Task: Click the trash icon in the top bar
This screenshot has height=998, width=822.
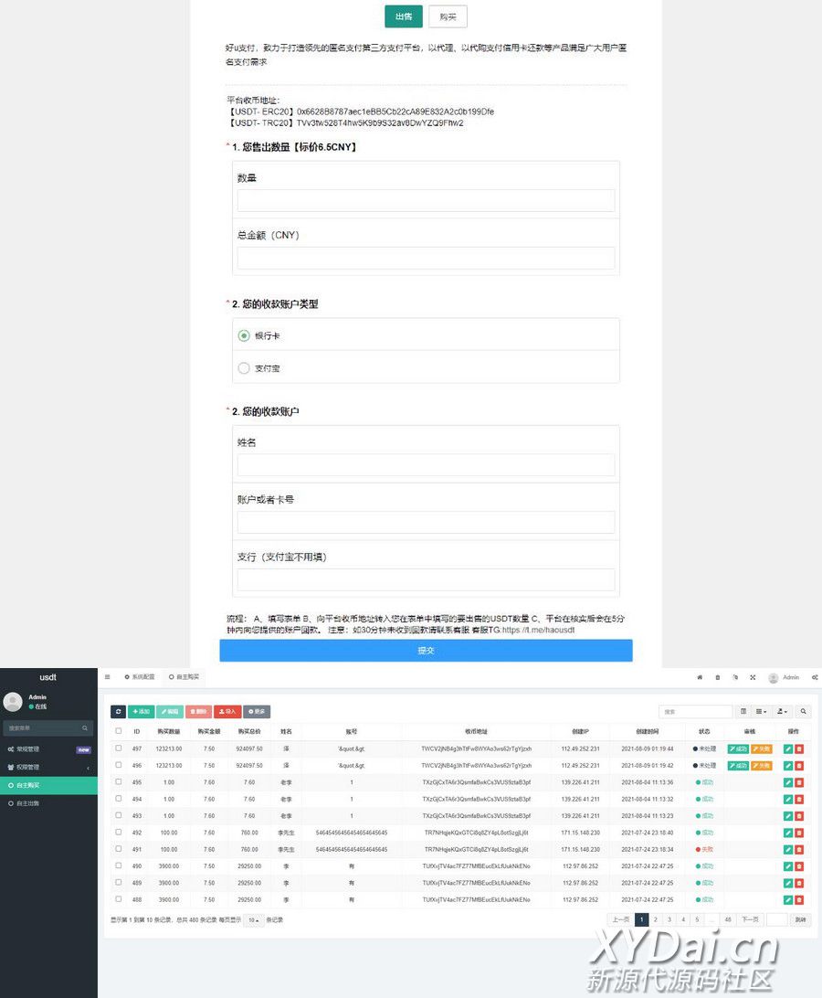Action: click(x=717, y=677)
